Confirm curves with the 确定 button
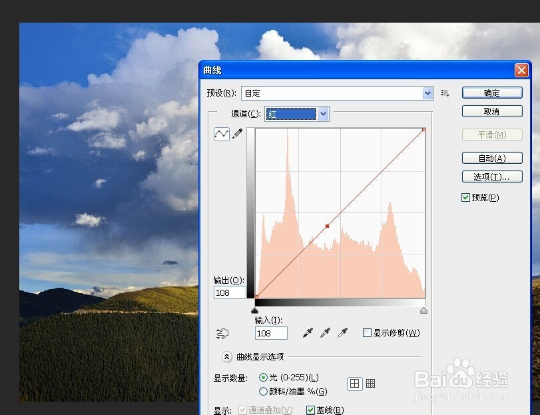 click(492, 93)
